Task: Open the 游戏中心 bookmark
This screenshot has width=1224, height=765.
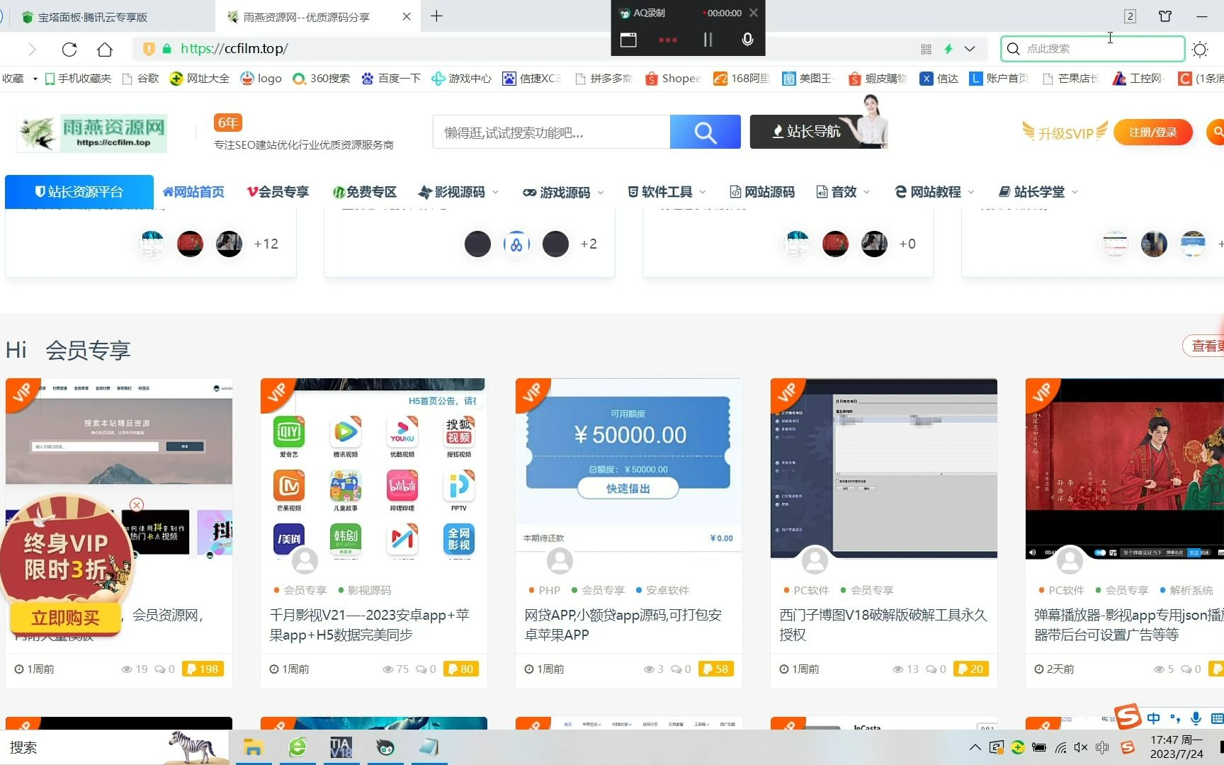Action: tap(461, 78)
